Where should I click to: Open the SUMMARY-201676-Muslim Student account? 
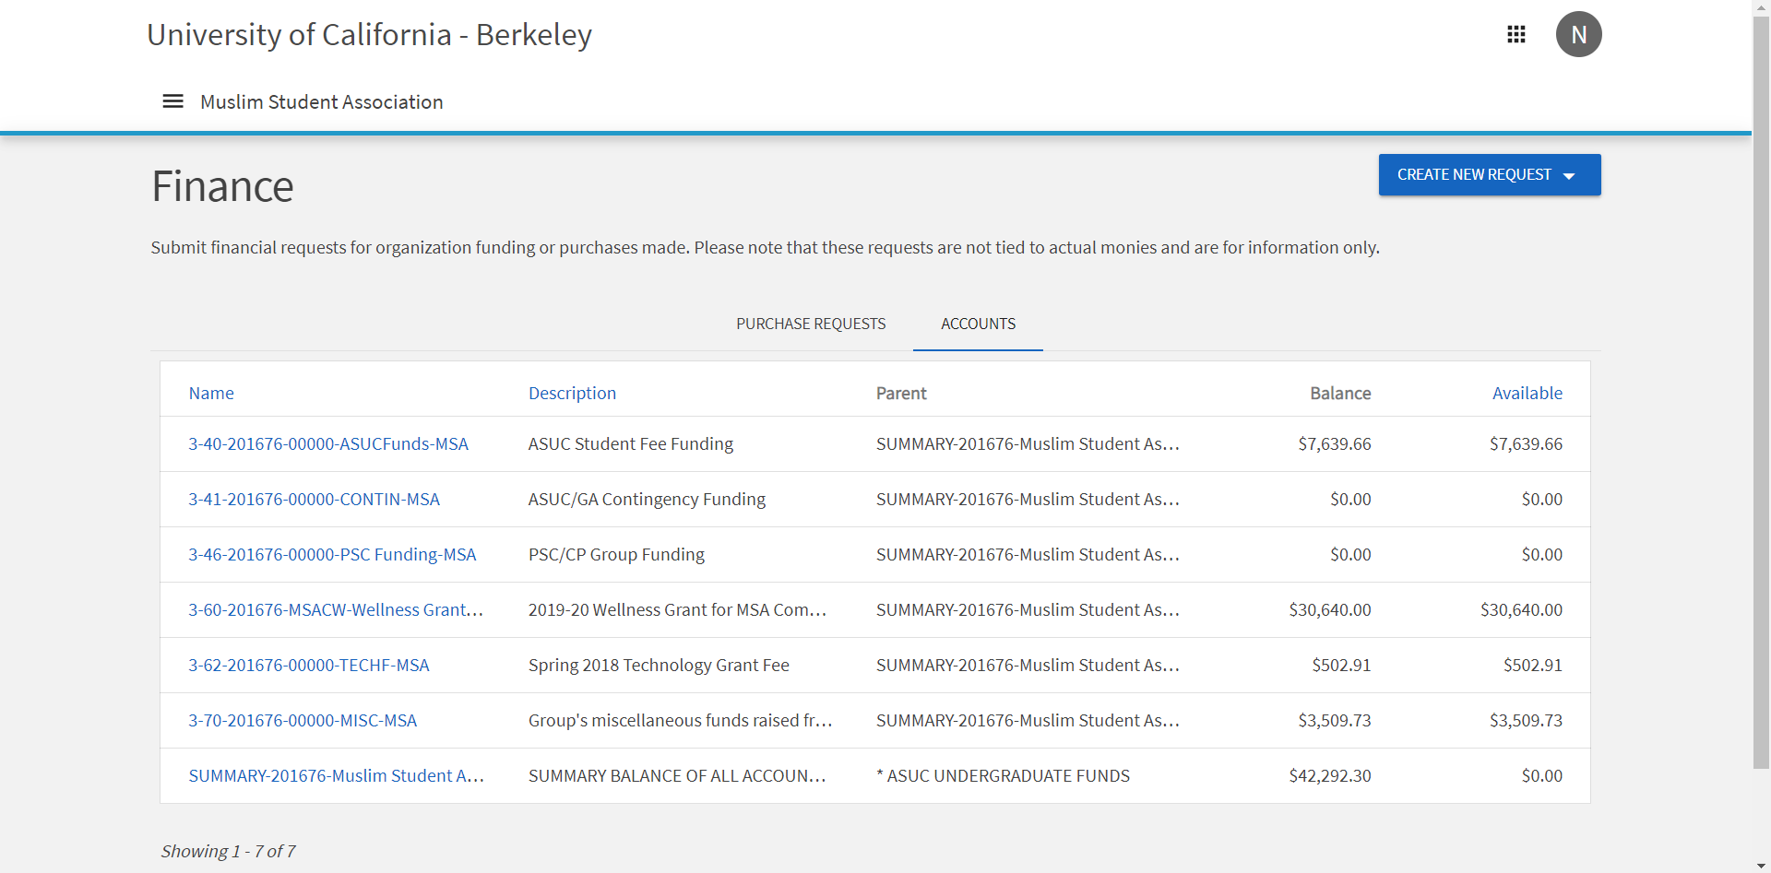[337, 775]
